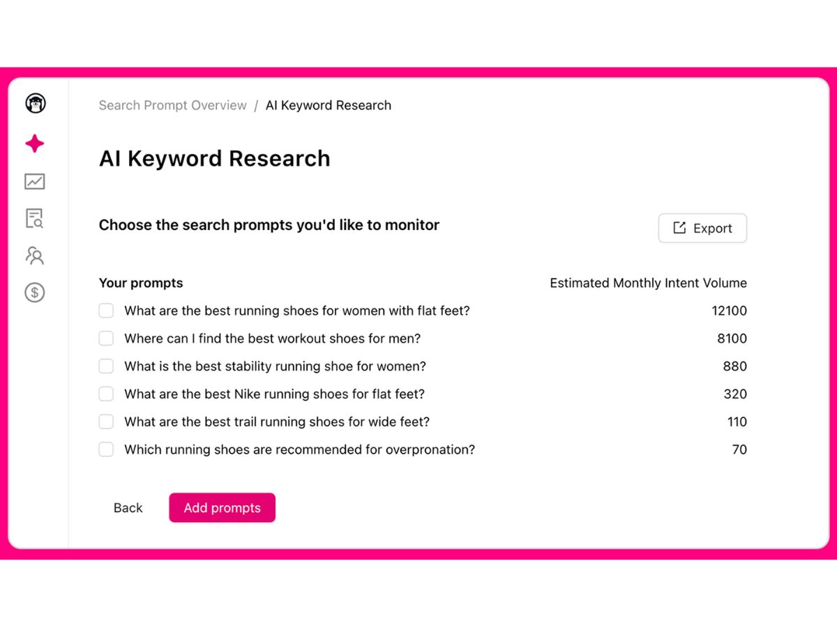Select the pink sparkle AI icon

point(35,144)
